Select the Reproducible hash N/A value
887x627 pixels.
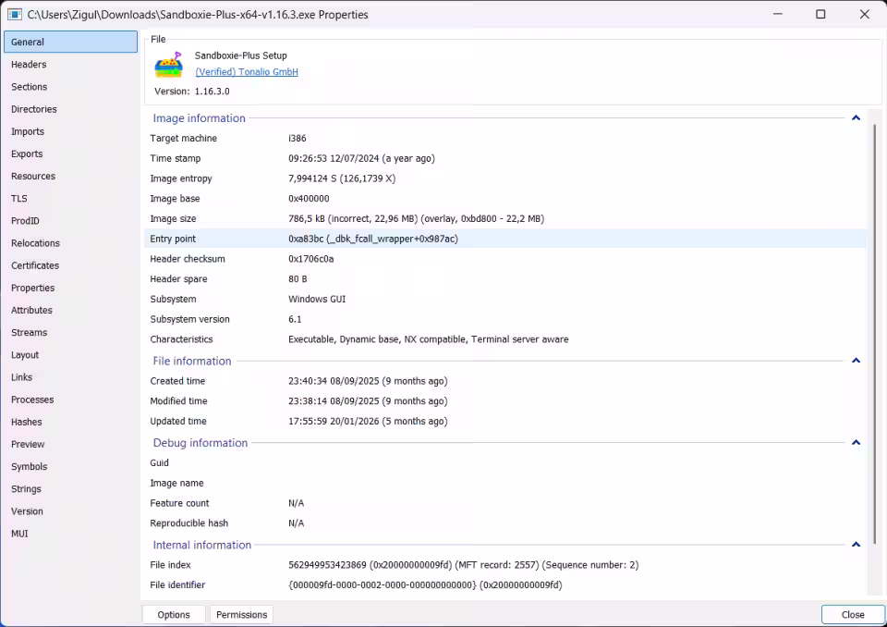tap(296, 523)
